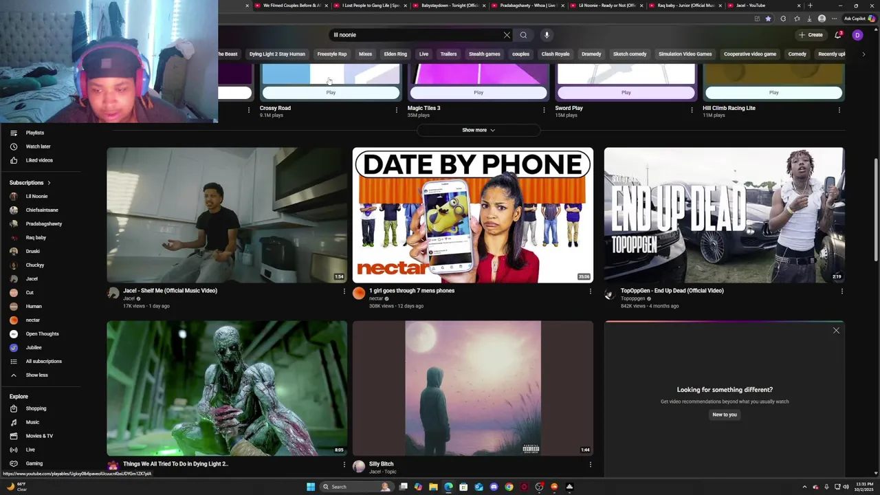Image resolution: width=880 pixels, height=495 pixels.
Task: Open the Silly Bitch song thumbnail
Action: coord(473,388)
